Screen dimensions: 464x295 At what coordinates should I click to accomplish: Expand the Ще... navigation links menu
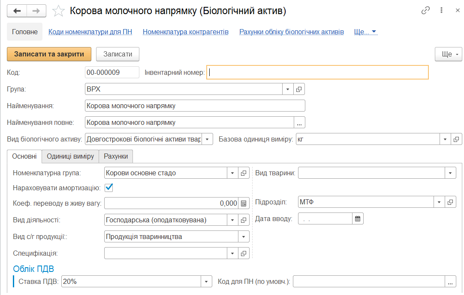pyautogui.click(x=365, y=32)
